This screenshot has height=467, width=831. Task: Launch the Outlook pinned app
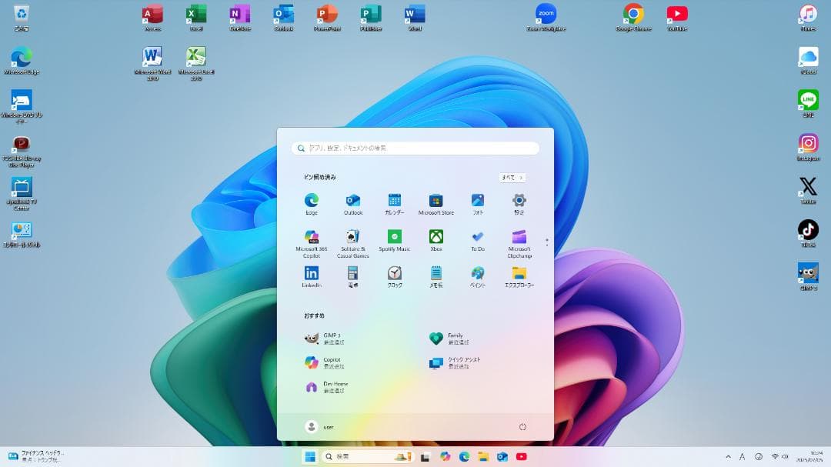[352, 201]
